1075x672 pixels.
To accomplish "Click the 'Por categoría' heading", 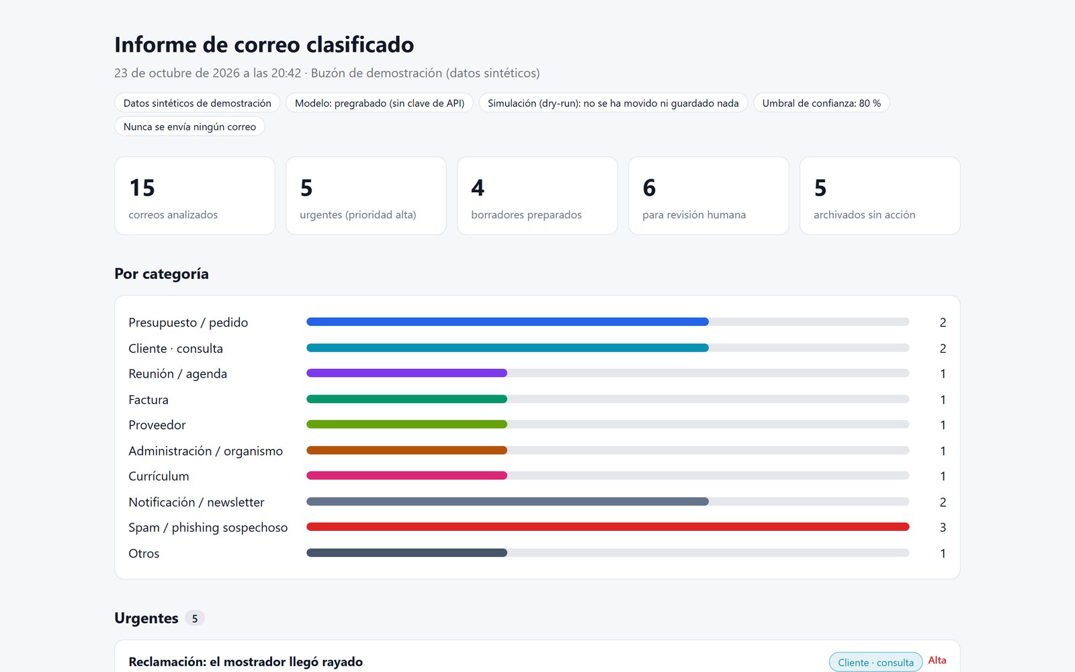I will tap(161, 274).
